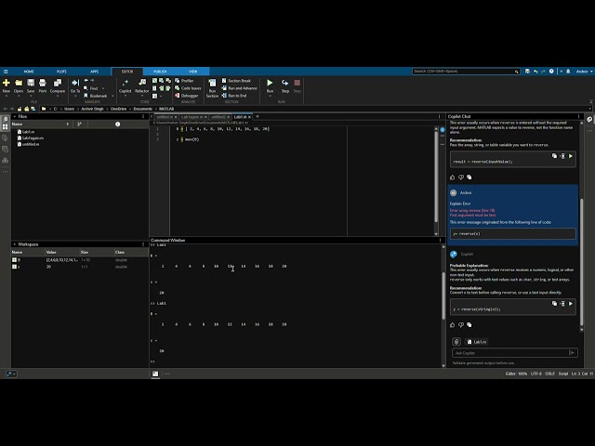This screenshot has height=446, width=595.
Task: Open Copilot Chat panel options menu
Action: (578, 116)
